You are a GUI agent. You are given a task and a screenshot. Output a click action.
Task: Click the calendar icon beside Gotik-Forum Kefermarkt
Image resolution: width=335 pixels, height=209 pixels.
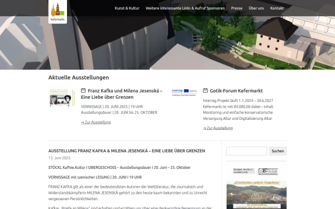click(x=205, y=90)
